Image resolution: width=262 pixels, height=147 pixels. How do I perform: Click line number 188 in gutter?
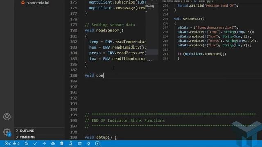(74, 76)
